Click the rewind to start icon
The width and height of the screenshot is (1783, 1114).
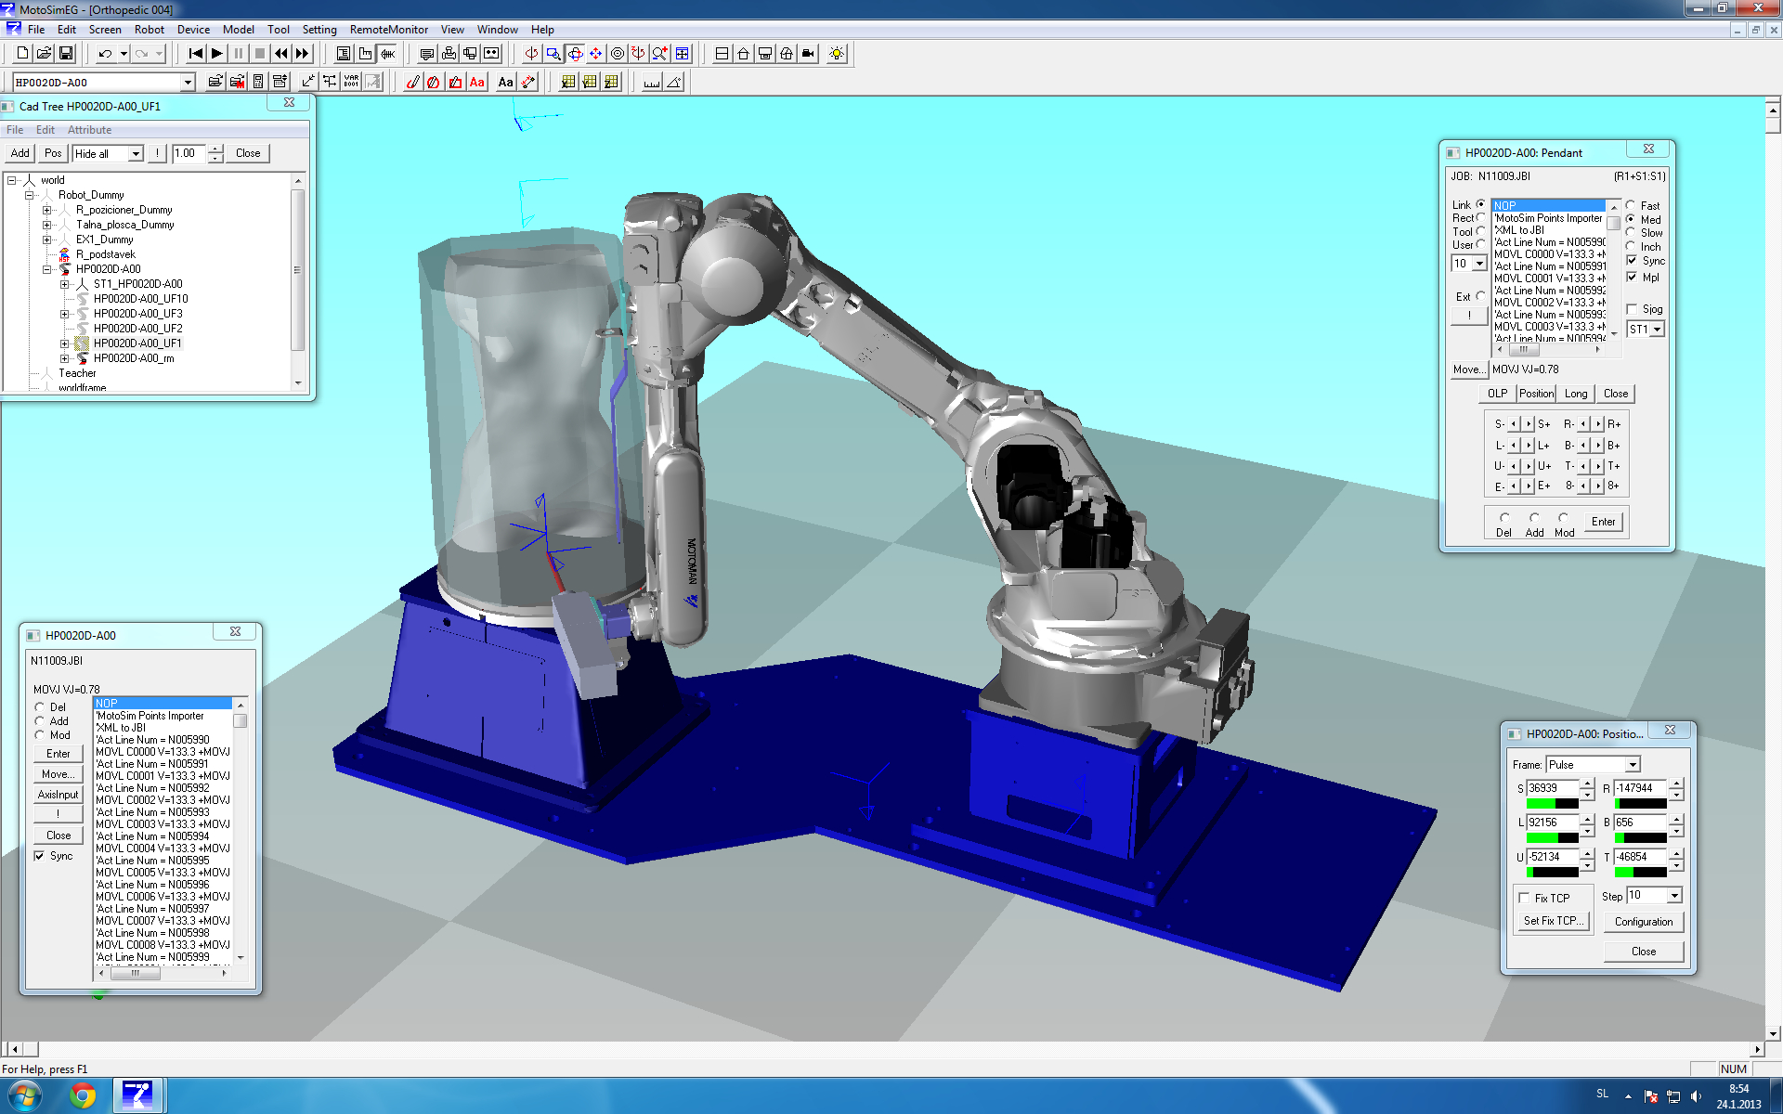(x=195, y=54)
